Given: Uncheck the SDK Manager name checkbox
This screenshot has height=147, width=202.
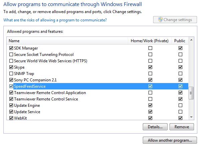Looking at the screenshot, I should click(x=11, y=48).
